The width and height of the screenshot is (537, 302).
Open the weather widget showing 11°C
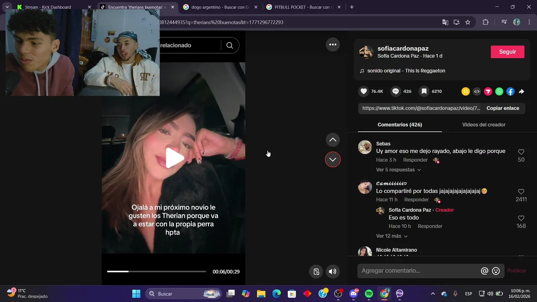coord(27,294)
